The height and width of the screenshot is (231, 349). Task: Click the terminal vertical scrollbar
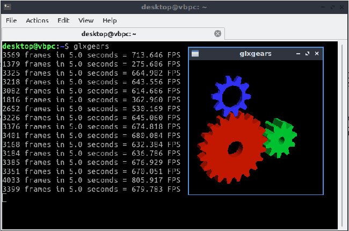coord(343,135)
